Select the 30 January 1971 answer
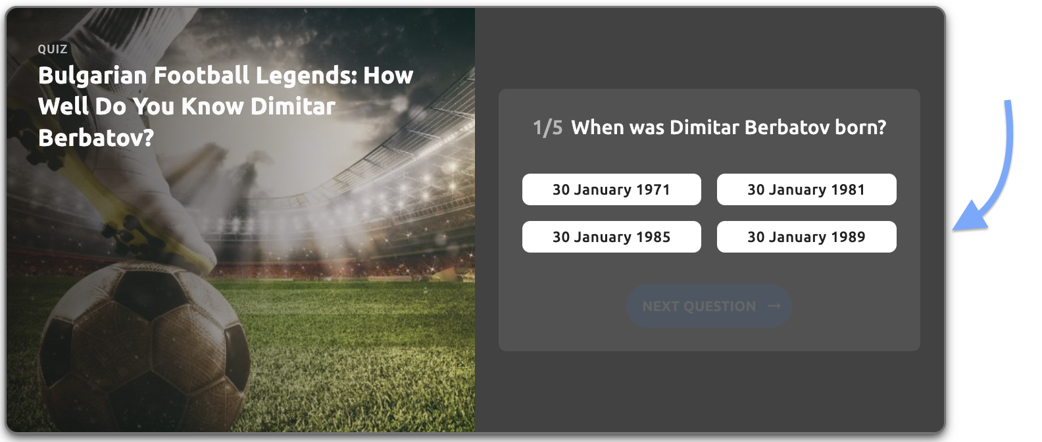The width and height of the screenshot is (1042, 442). (x=611, y=189)
